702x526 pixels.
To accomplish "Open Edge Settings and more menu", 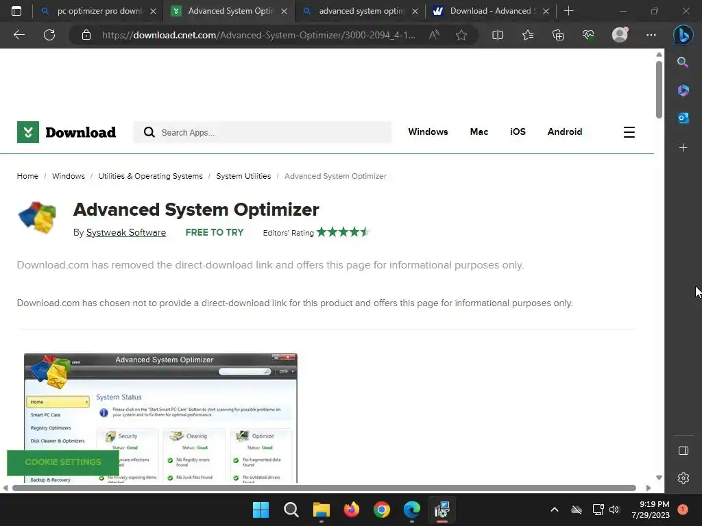I will (651, 35).
